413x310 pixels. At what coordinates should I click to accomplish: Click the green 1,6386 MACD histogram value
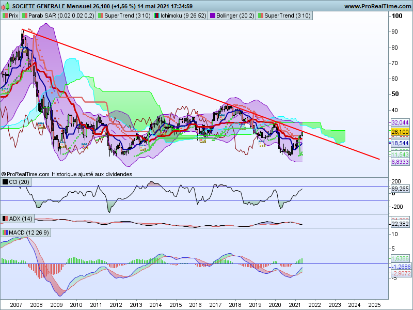(400, 259)
